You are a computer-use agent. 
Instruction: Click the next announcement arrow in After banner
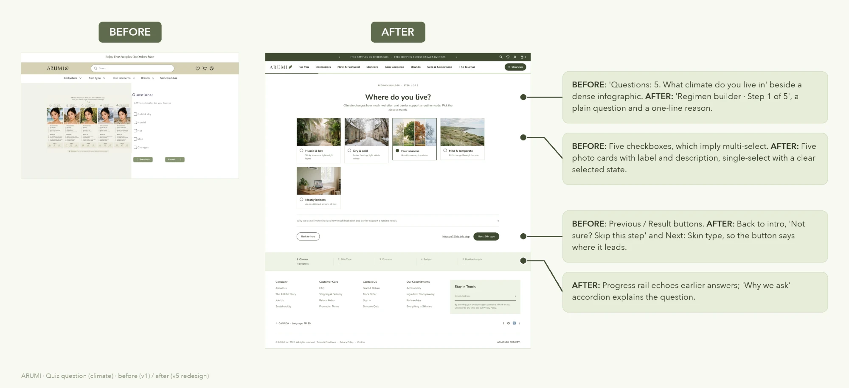tap(456, 57)
